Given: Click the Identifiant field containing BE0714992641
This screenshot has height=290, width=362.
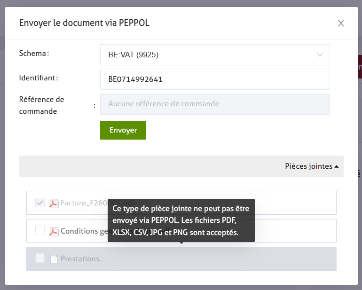Looking at the screenshot, I should pyautogui.click(x=215, y=79).
